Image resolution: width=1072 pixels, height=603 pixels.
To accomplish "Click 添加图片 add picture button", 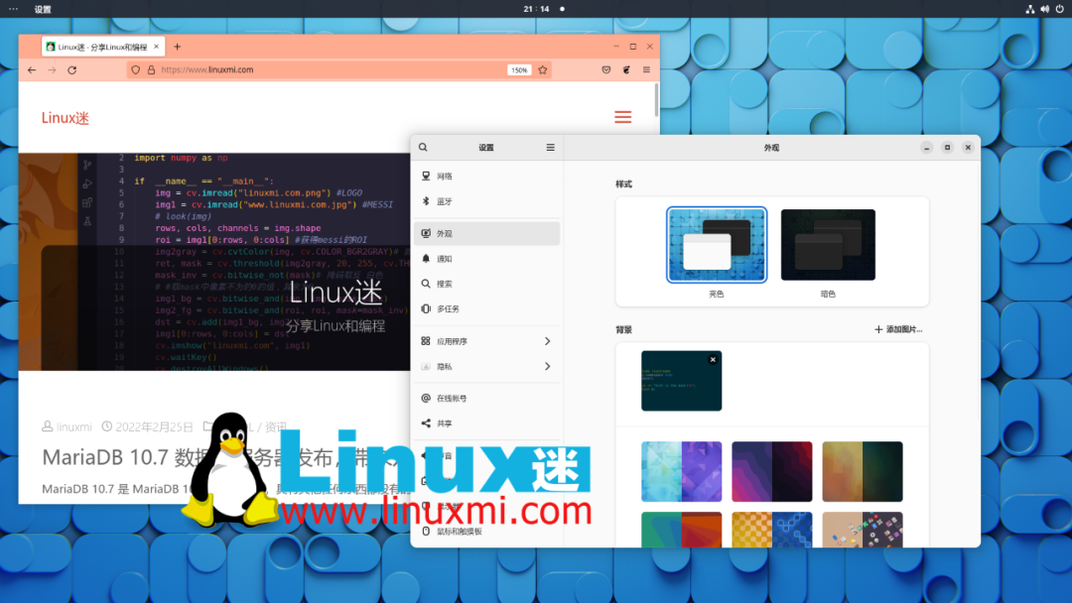I will [898, 329].
